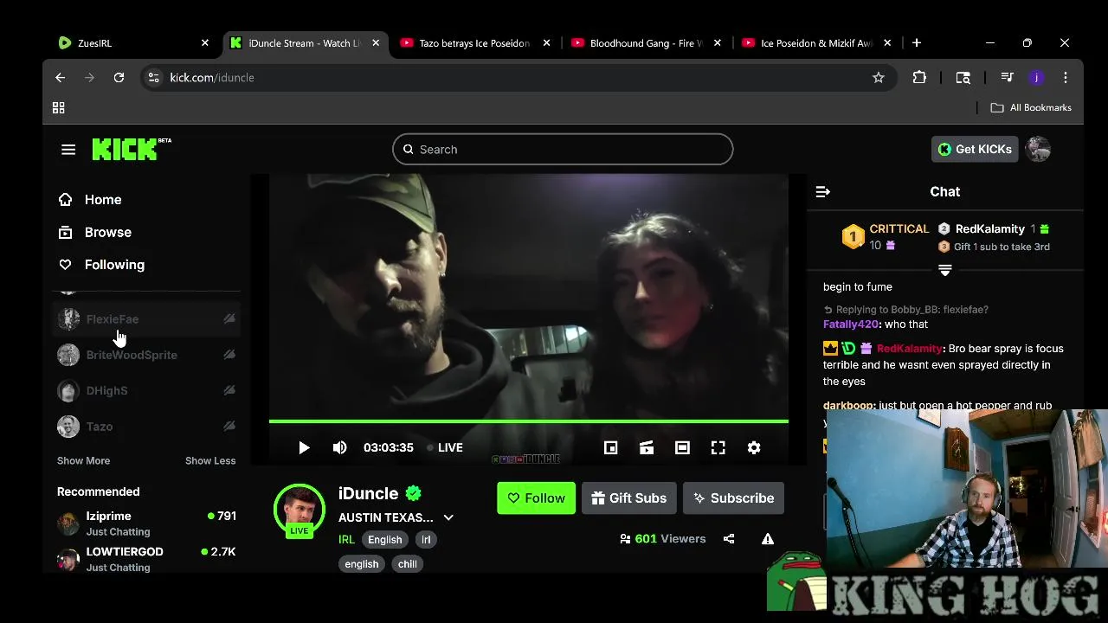Viewport: 1108px width, 623px height.
Task: Click the Get KICKs button
Action: click(x=975, y=150)
